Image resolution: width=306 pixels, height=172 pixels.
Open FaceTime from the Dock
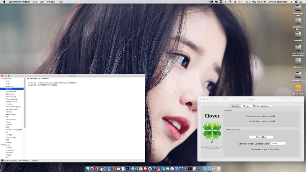click(168, 169)
